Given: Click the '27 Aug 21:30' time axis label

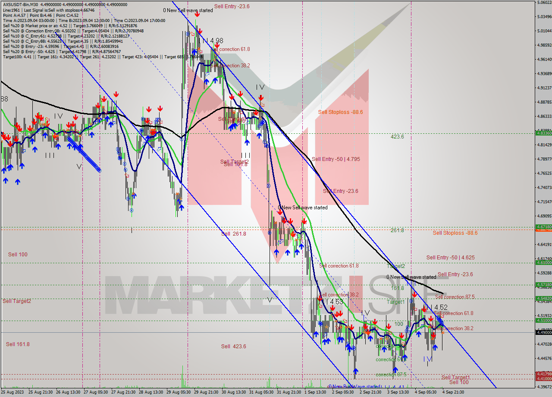Looking at the screenshot, I should click(x=123, y=392).
